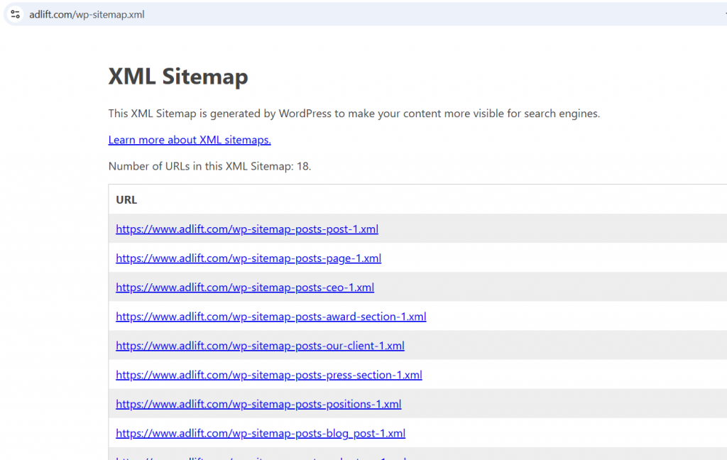Viewport: 727px width, 460px height.
Task: Open the posts-blog_post-1 sitemap link
Action: click(261, 432)
